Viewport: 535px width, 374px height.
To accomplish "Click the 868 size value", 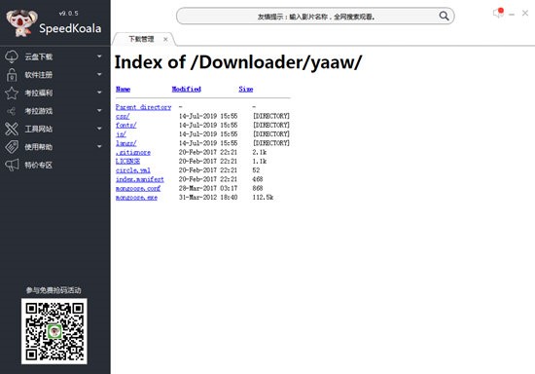I will 258,188.
